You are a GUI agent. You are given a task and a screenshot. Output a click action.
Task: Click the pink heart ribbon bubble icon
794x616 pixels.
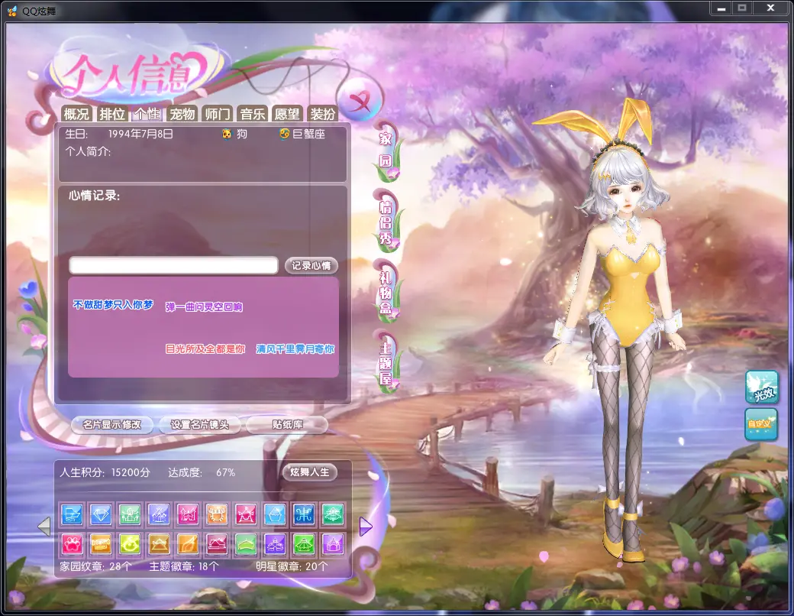pos(359,100)
